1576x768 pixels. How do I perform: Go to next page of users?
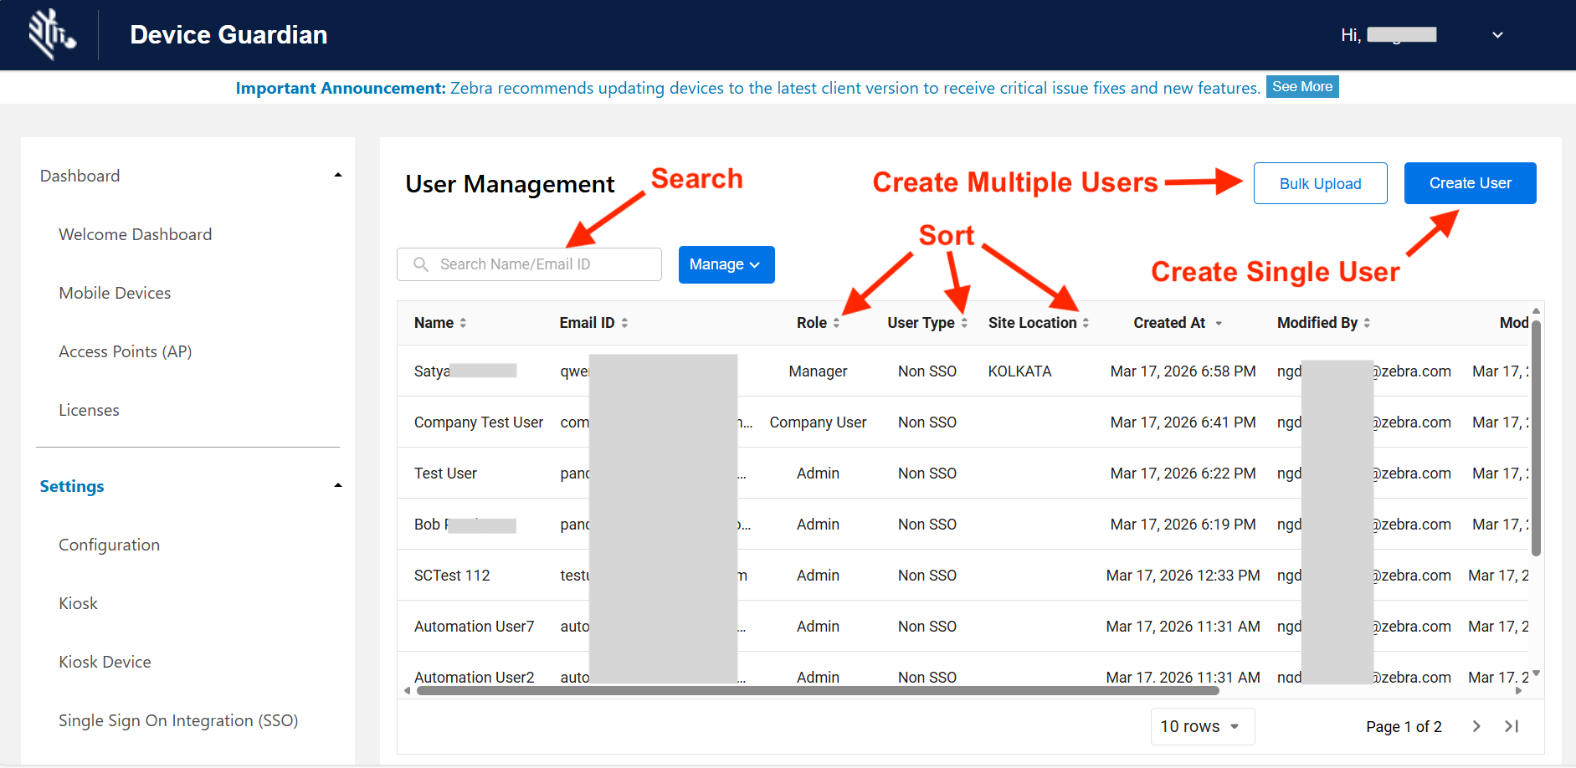[x=1476, y=726]
